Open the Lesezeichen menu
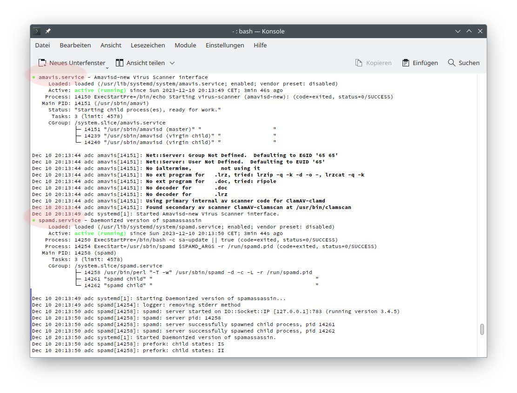Viewport: 517px width, 393px height. (x=148, y=45)
